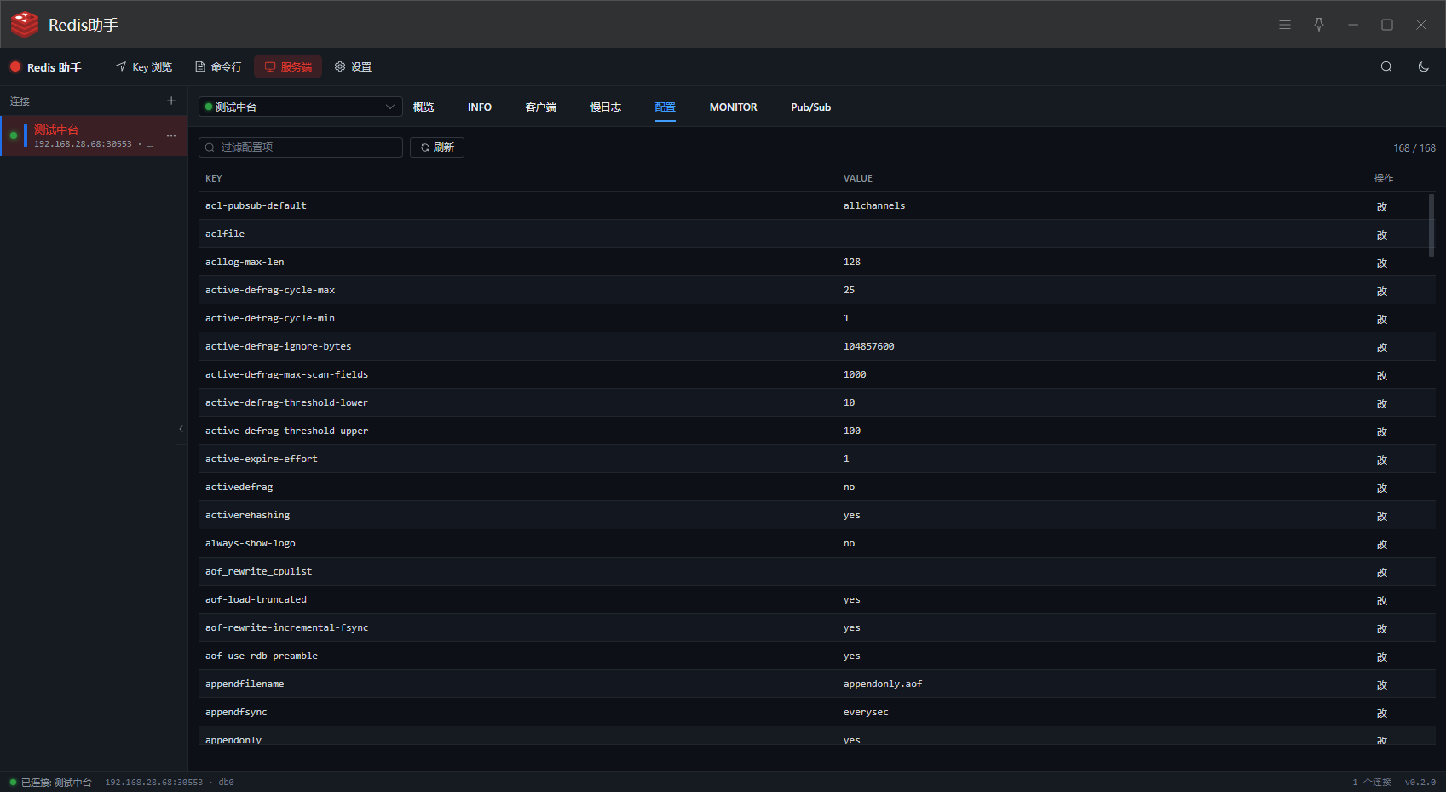Screen dimensions: 1446x792
Task: Select the value everysec
Action: [x=866, y=712]
